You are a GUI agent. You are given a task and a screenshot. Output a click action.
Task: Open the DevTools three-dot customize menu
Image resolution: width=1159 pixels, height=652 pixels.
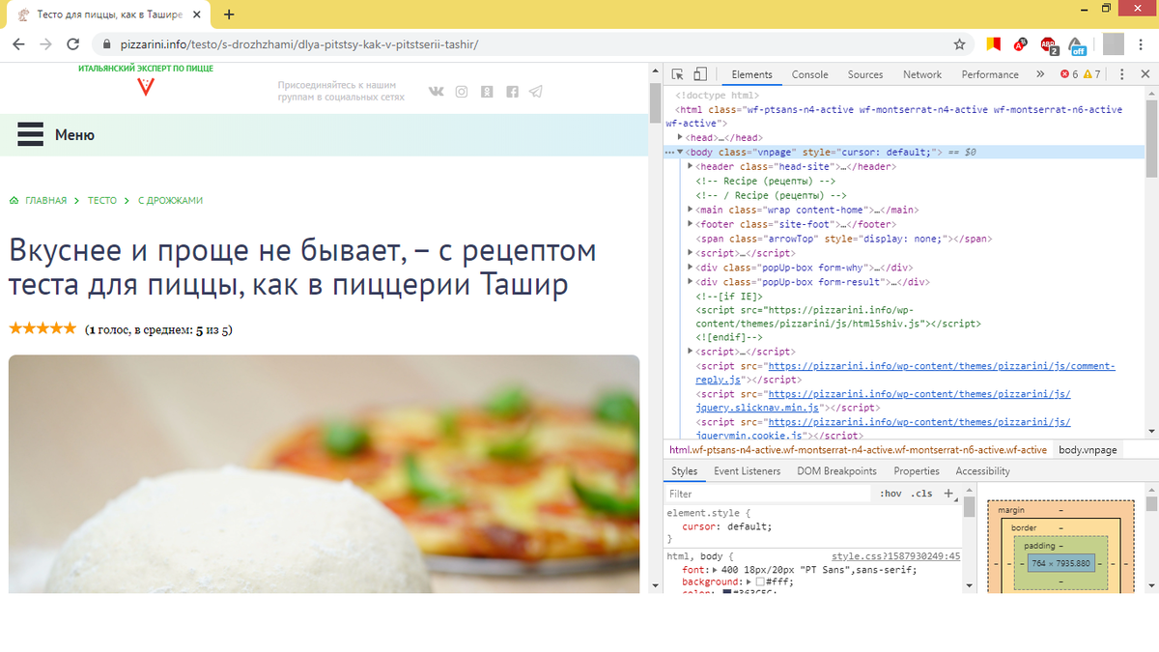pyautogui.click(x=1121, y=74)
